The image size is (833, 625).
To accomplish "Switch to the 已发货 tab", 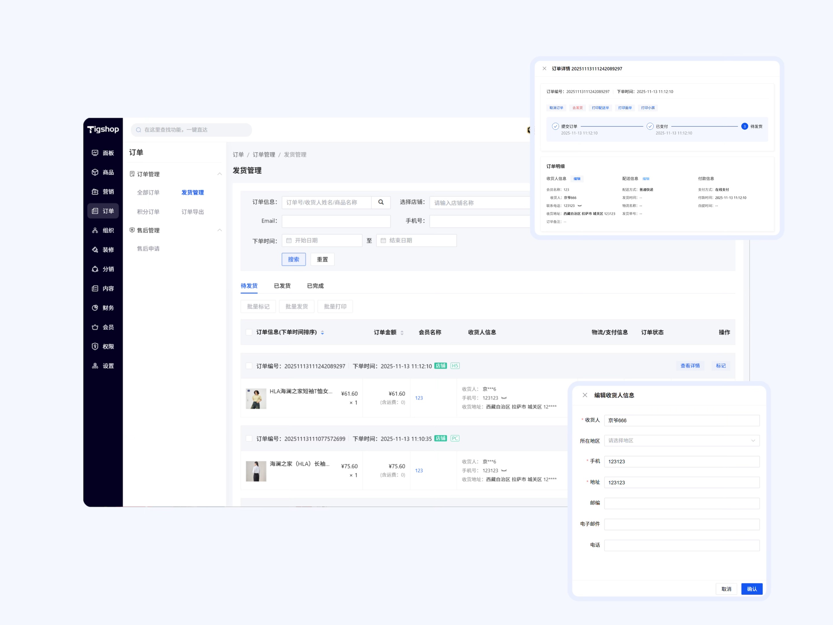I will 282,286.
